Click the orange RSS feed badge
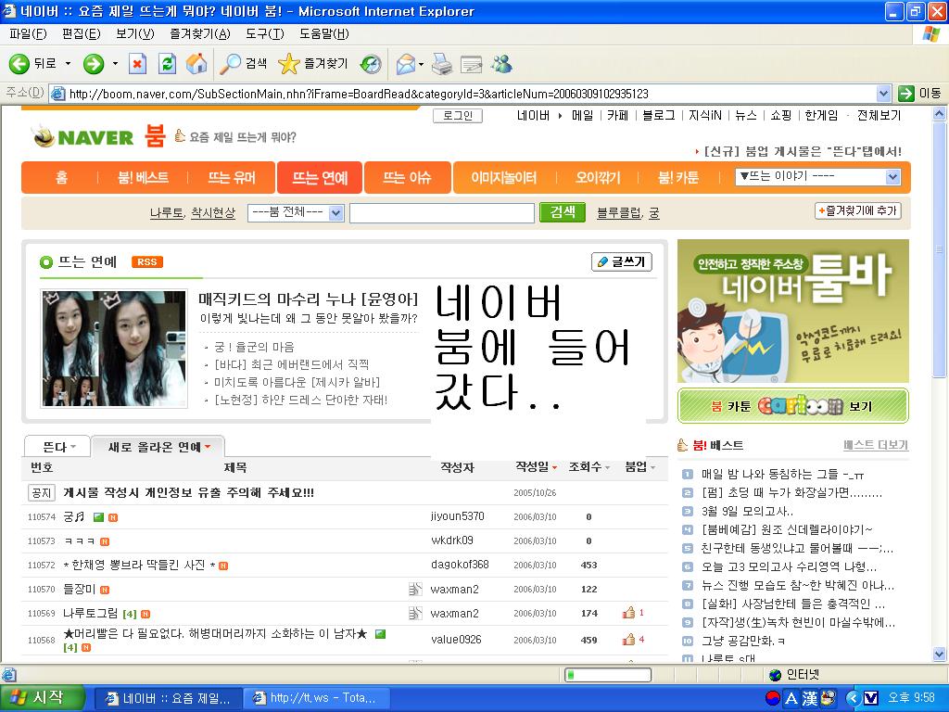Viewport: 949px width, 712px height. [147, 262]
